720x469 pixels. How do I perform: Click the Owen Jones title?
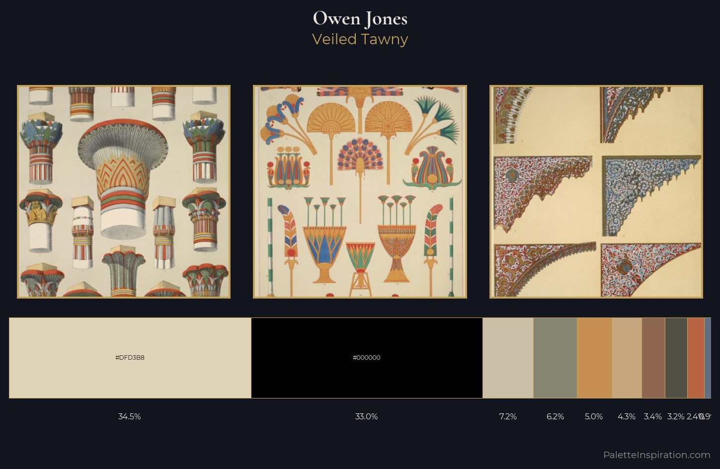pyautogui.click(x=360, y=18)
